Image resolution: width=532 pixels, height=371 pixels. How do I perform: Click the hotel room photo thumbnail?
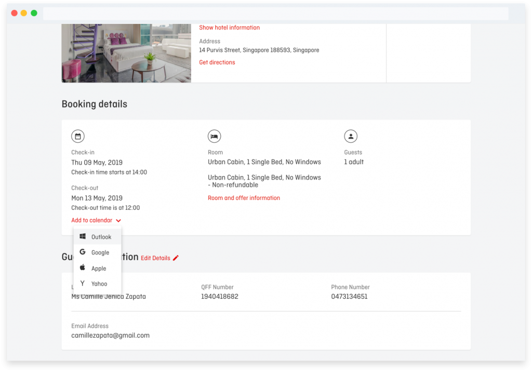coord(126,53)
